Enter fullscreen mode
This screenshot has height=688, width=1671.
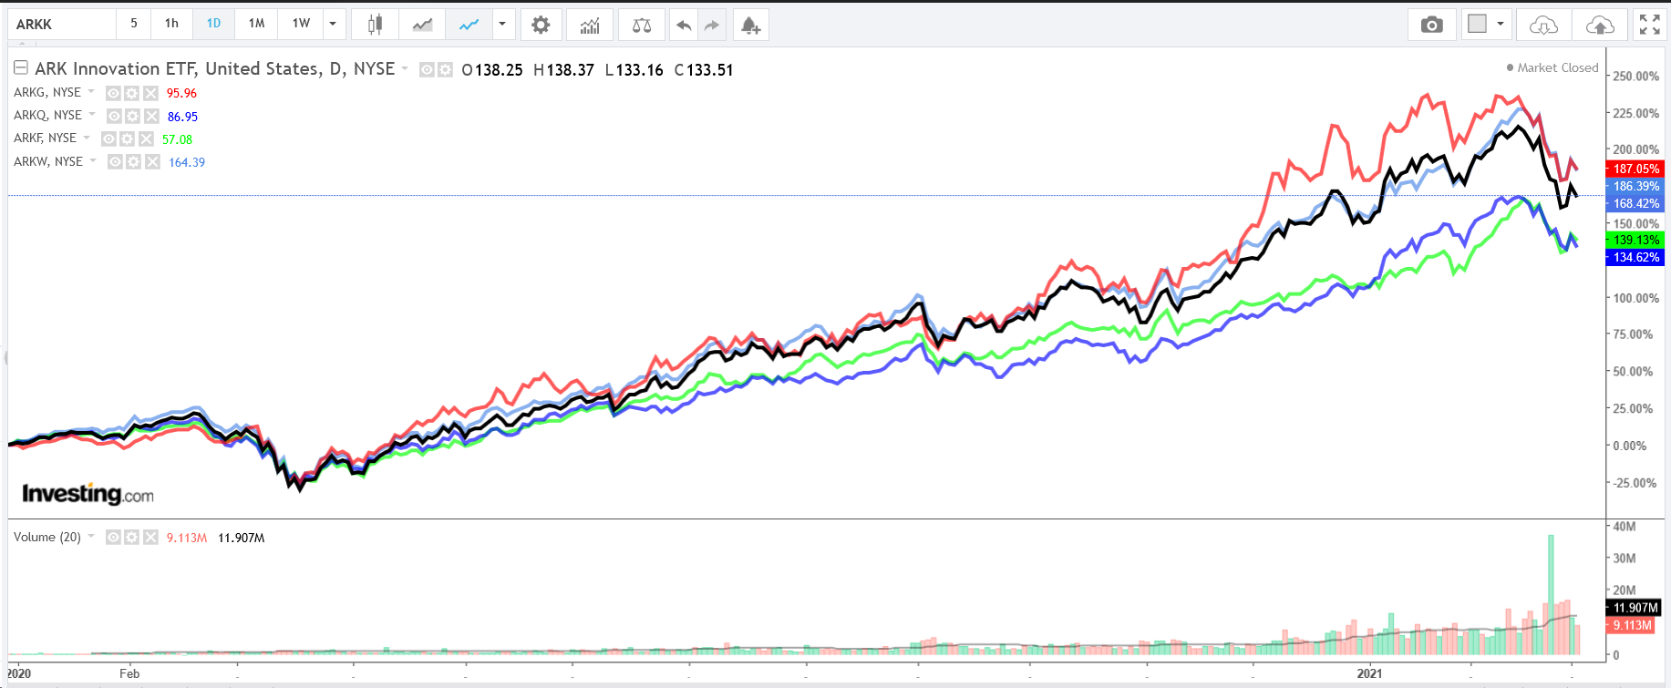[x=1649, y=25]
